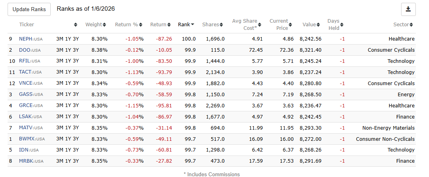Open the NEPH ticker link
429x177 pixels.
26,39
